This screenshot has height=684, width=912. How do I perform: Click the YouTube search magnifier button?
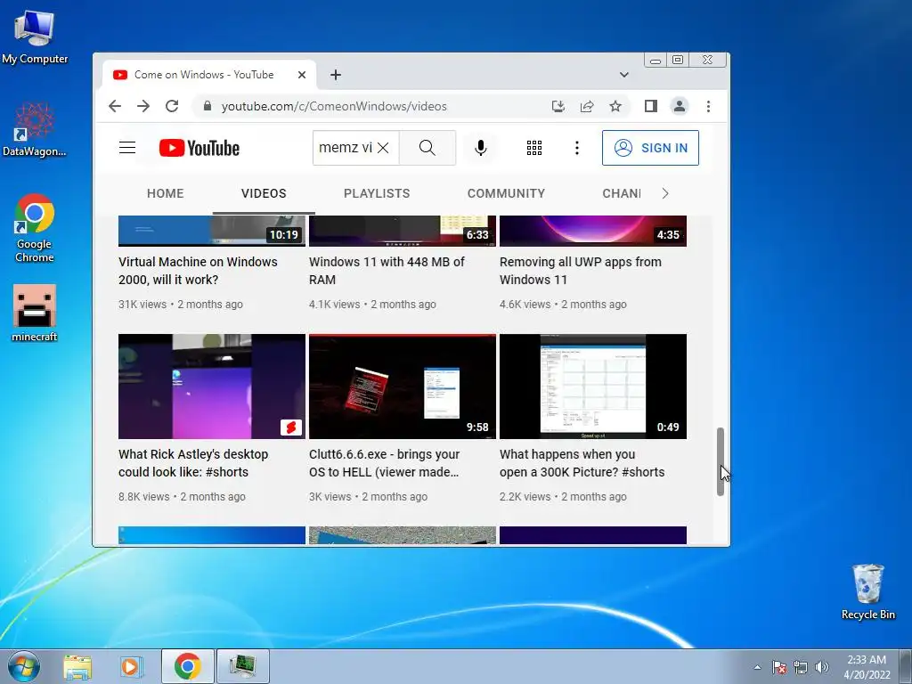click(x=427, y=148)
